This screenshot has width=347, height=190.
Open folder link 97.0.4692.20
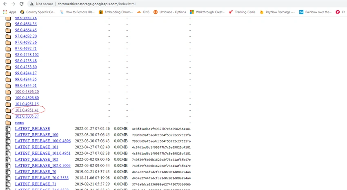coord(26,36)
